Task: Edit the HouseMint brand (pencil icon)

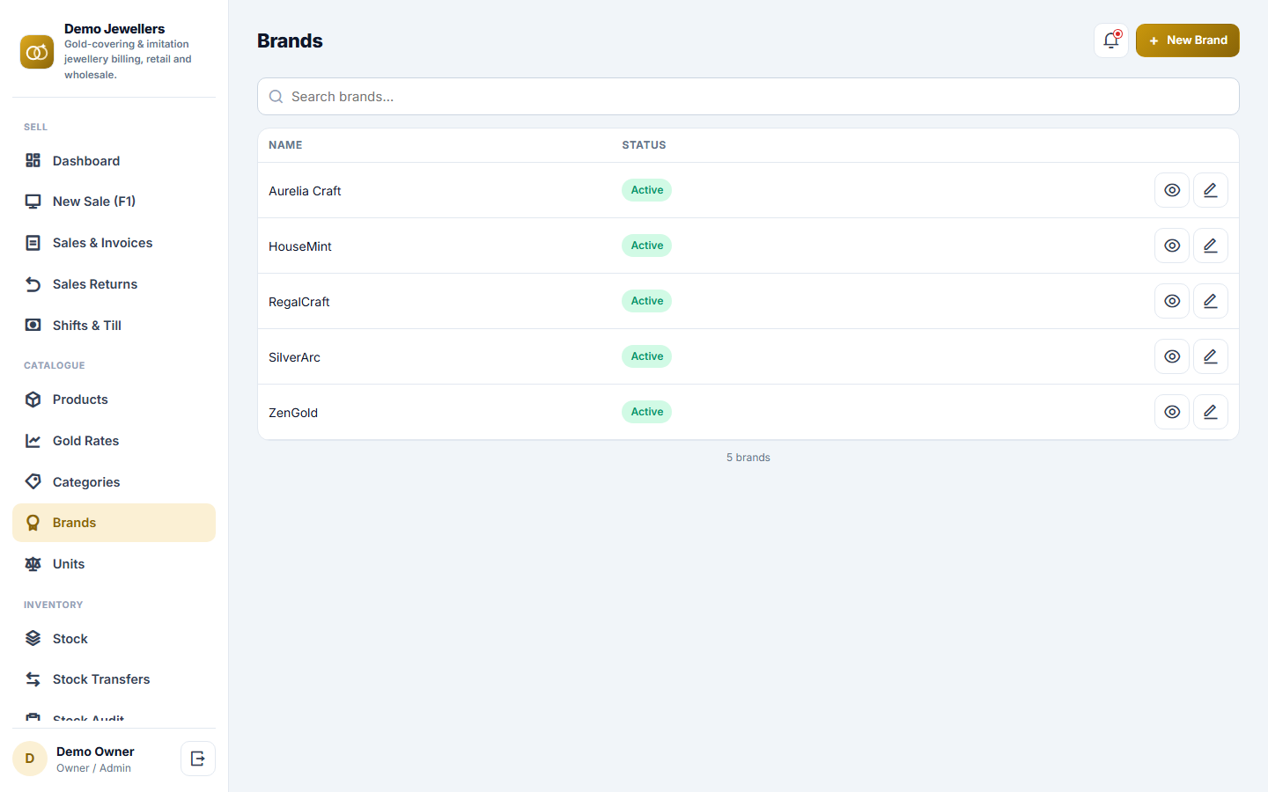Action: point(1211,246)
